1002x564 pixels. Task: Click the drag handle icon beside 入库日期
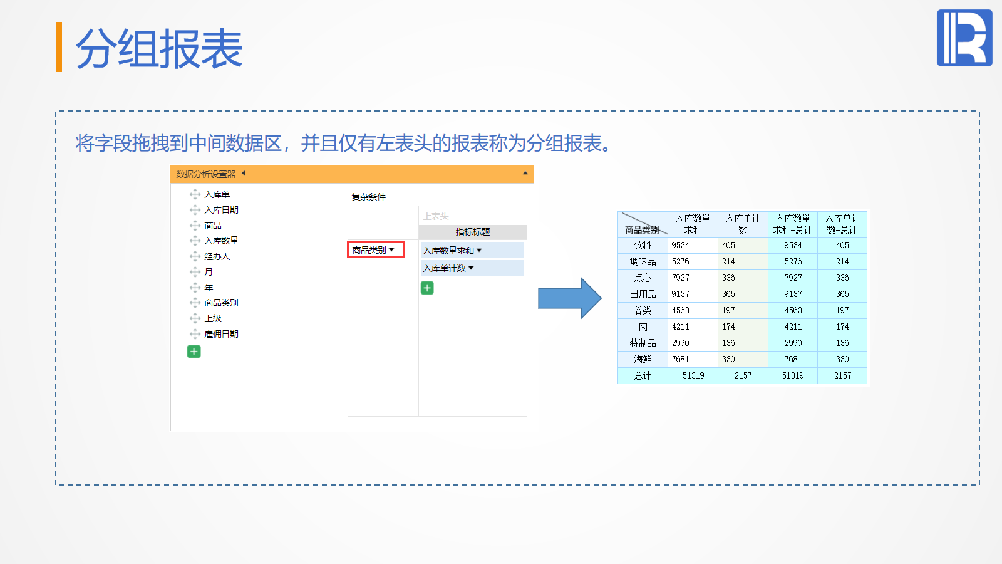click(x=195, y=210)
